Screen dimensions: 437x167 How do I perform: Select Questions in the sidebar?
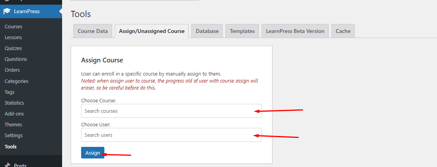(x=16, y=59)
